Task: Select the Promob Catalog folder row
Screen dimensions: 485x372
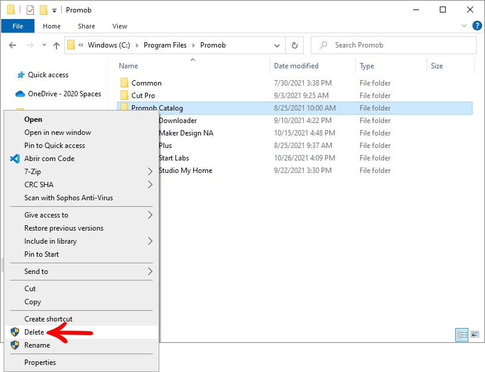Action: pyautogui.click(x=295, y=108)
